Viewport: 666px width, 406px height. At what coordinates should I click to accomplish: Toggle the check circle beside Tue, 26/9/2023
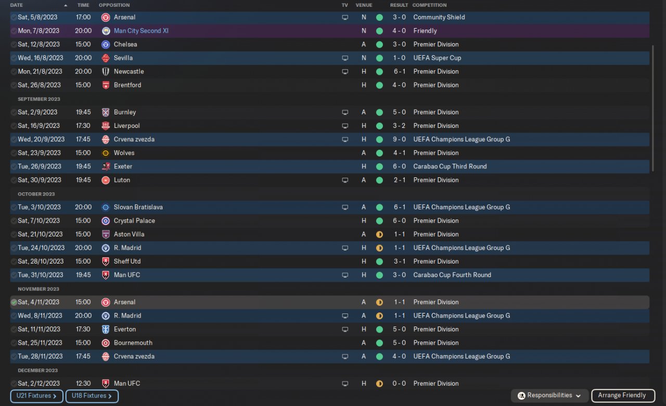pos(14,166)
